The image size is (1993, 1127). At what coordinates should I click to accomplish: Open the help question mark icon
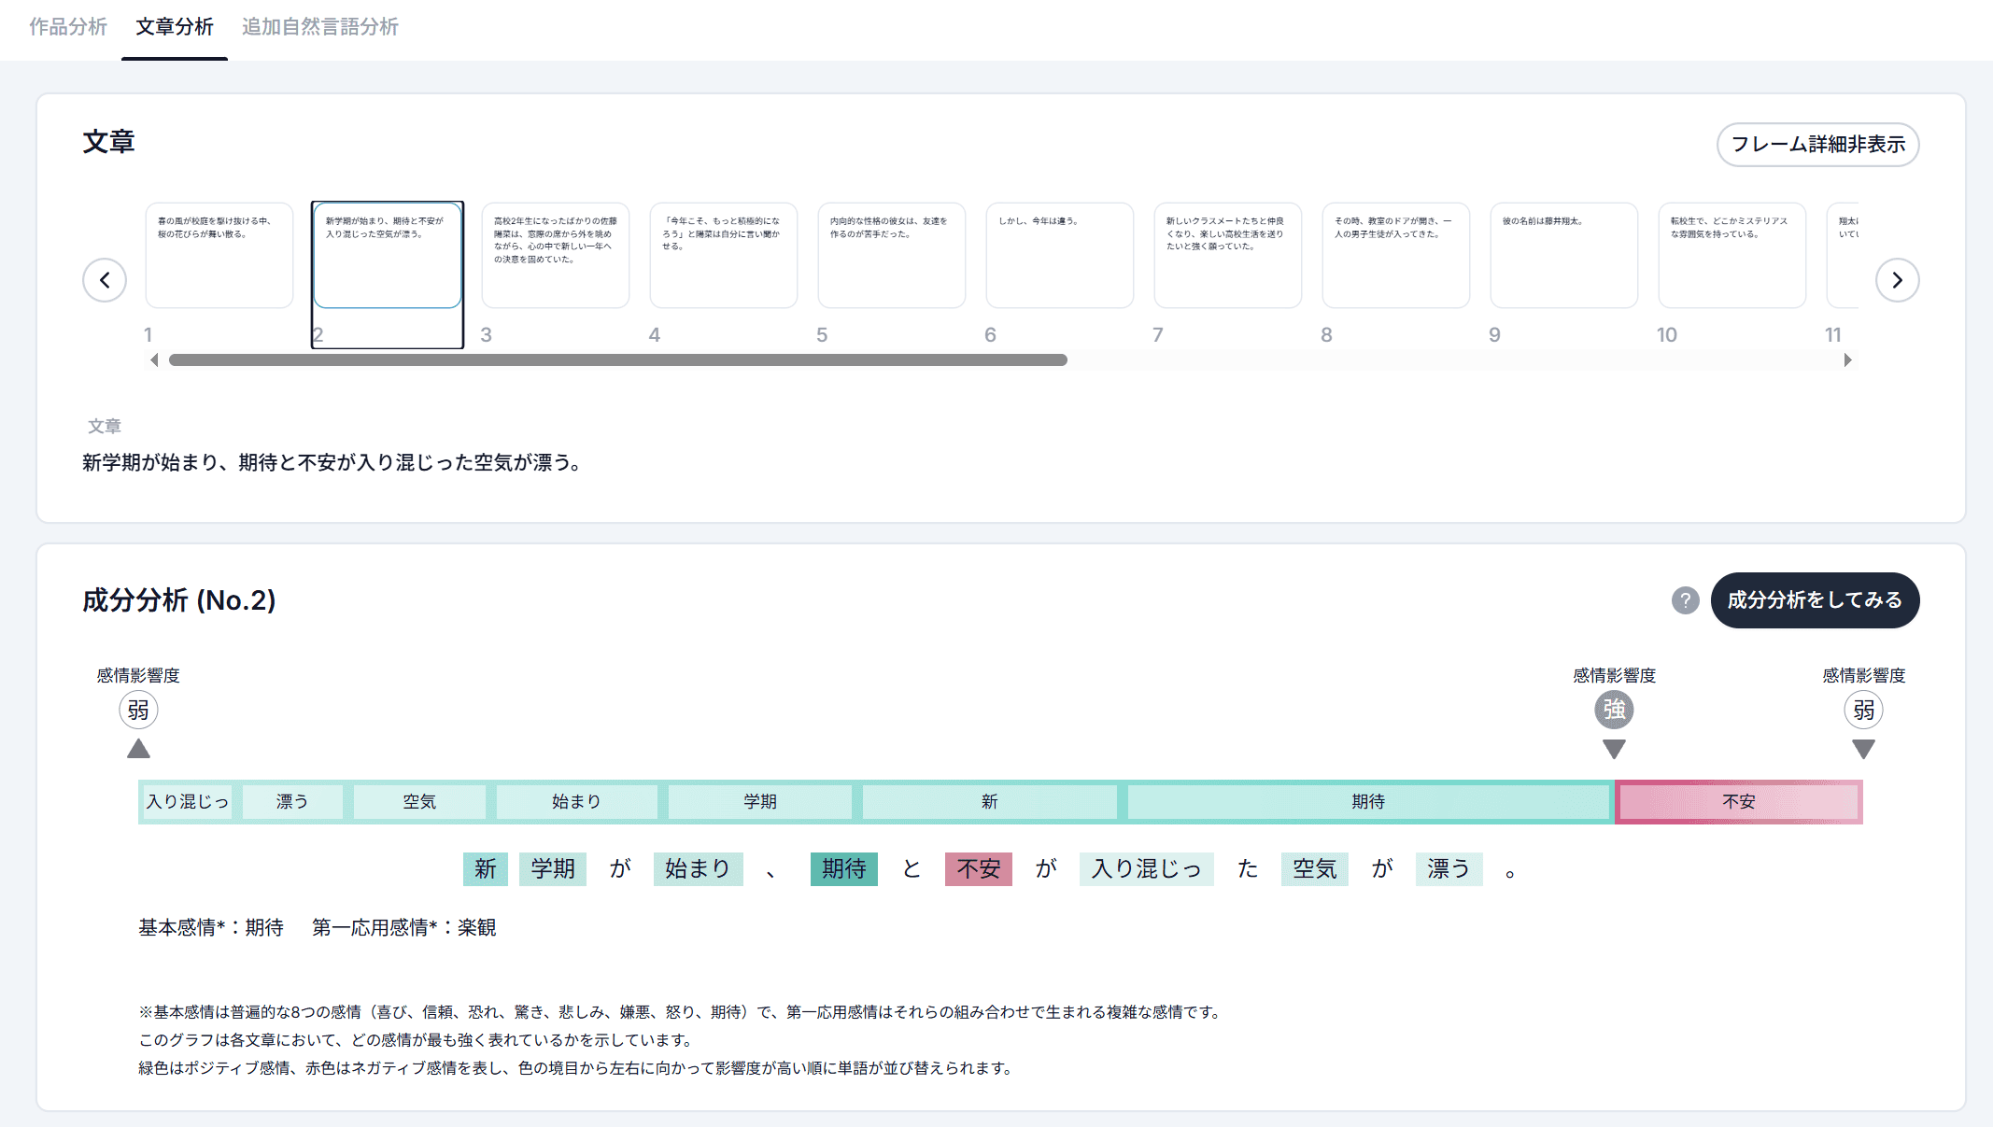(x=1685, y=600)
